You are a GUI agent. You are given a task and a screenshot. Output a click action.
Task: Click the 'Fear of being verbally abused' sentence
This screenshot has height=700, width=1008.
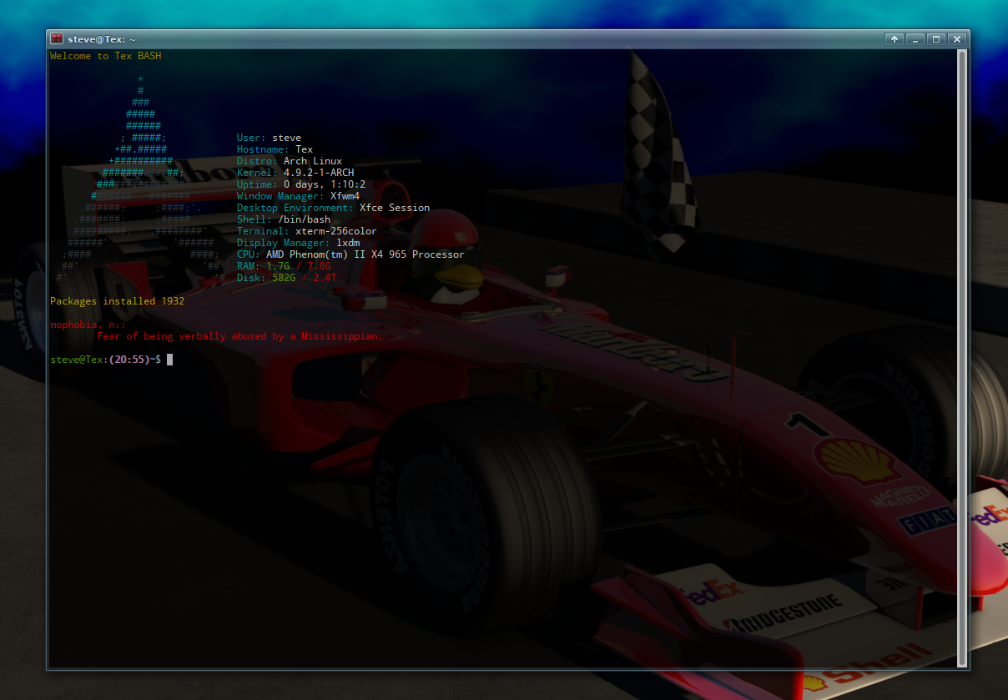(x=240, y=336)
